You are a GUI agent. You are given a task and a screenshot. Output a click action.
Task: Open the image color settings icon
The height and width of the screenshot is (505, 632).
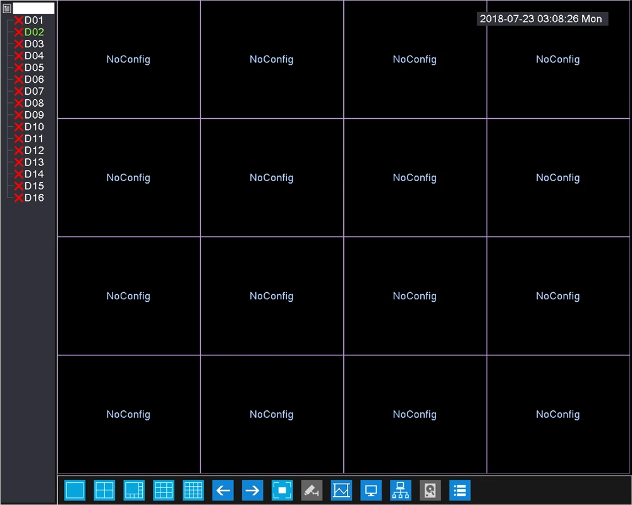point(341,490)
